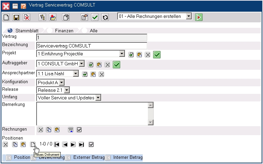Click the green checkmark icon in top toolbar
Screen dimensions: 263x164
[x=95, y=17]
